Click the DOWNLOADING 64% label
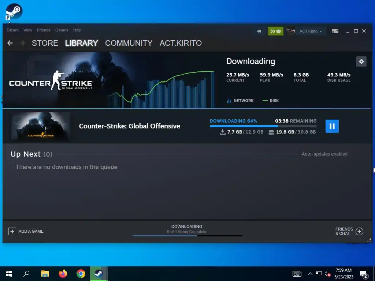The width and height of the screenshot is (375, 281). (x=233, y=121)
